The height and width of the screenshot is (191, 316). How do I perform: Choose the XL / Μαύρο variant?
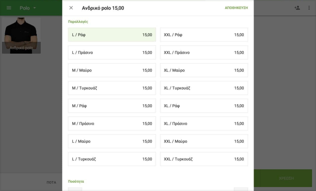tap(204, 70)
